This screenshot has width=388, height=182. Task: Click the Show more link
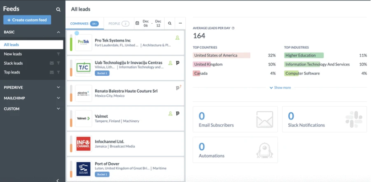[x=280, y=88]
